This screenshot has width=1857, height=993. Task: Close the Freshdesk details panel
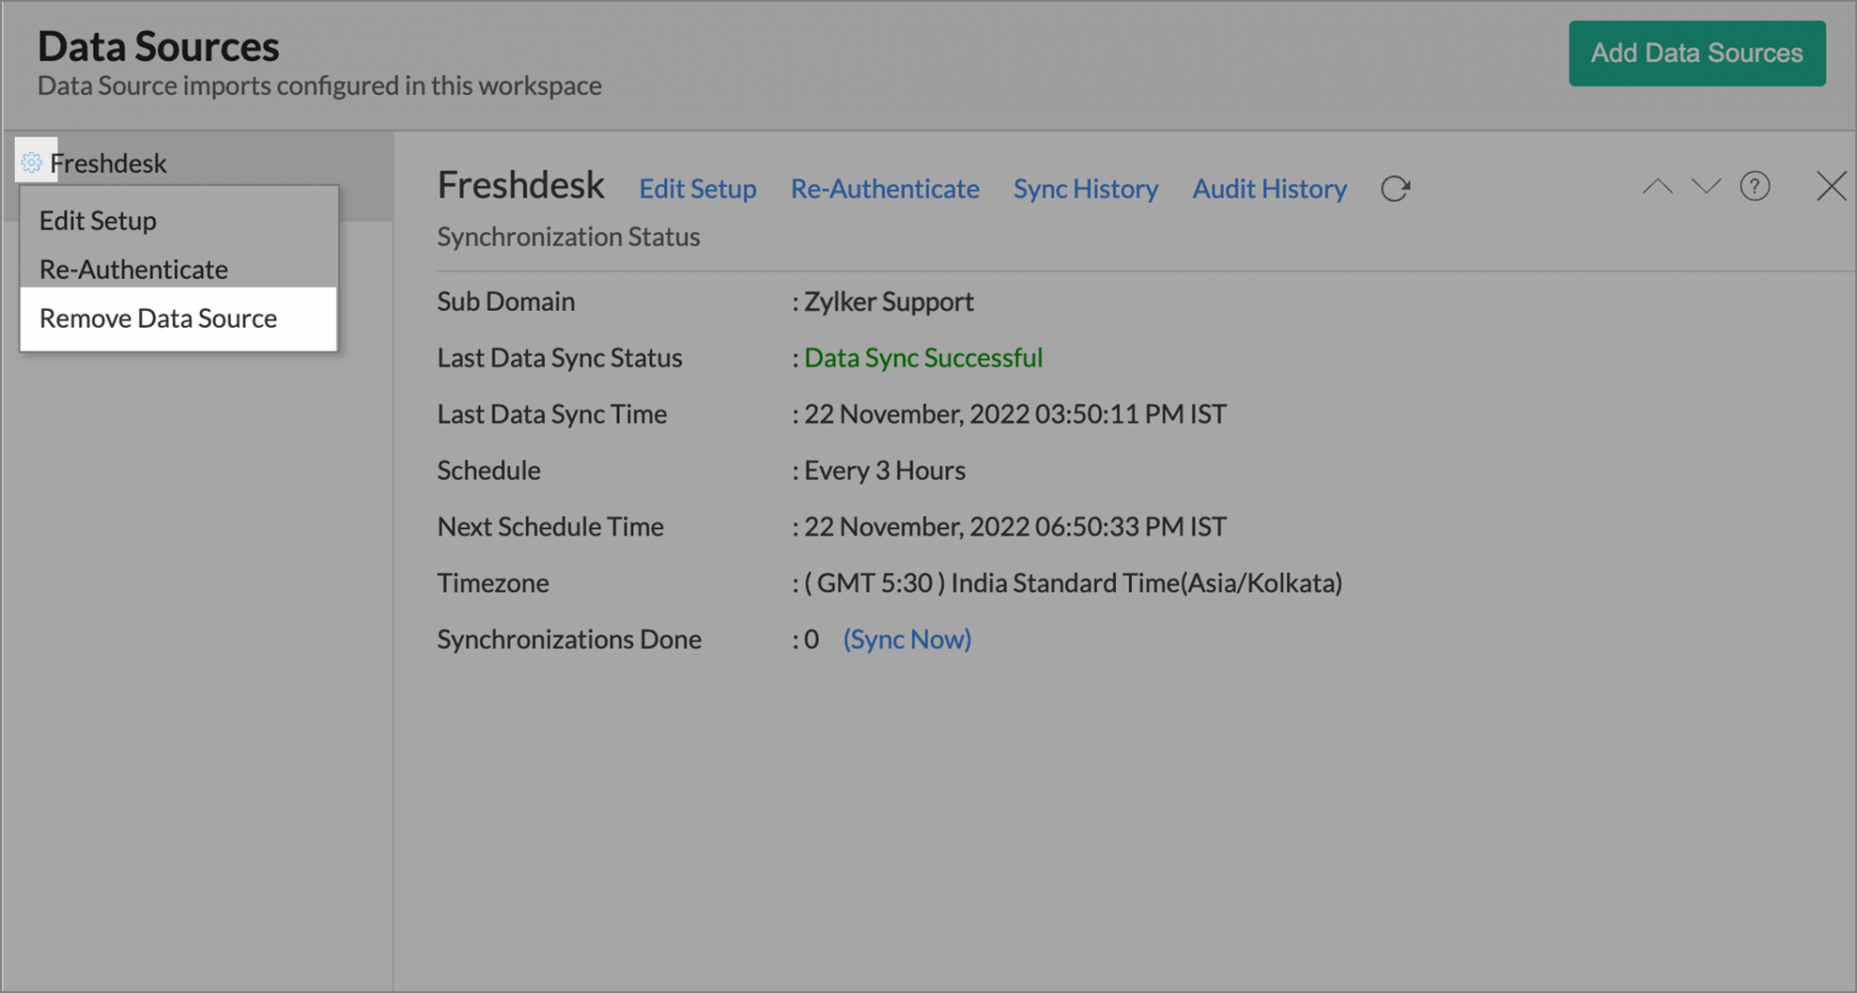1831,187
